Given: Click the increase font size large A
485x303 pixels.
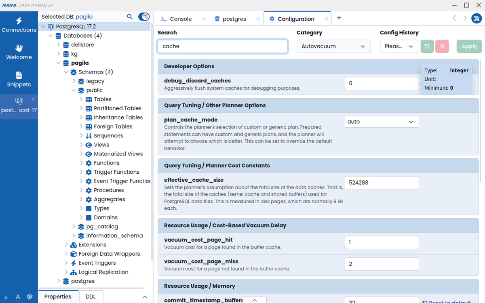Looking at the screenshot, I should click(x=18, y=297).
